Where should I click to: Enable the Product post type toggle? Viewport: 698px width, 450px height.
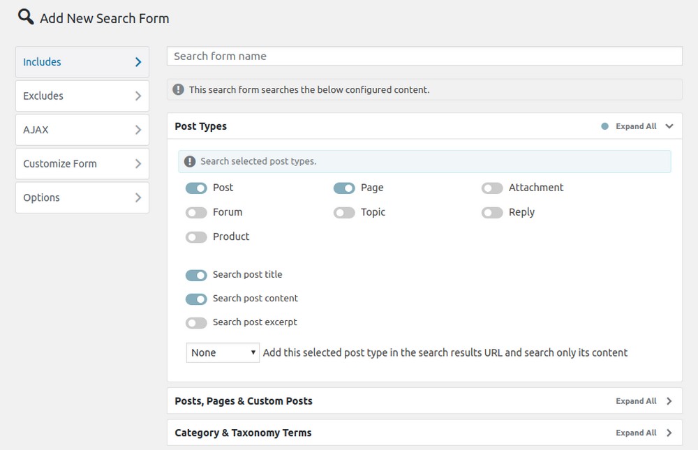pos(196,237)
